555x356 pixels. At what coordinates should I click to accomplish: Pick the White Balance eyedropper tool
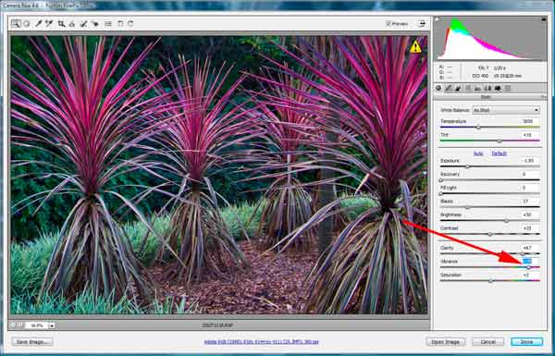click(x=39, y=24)
